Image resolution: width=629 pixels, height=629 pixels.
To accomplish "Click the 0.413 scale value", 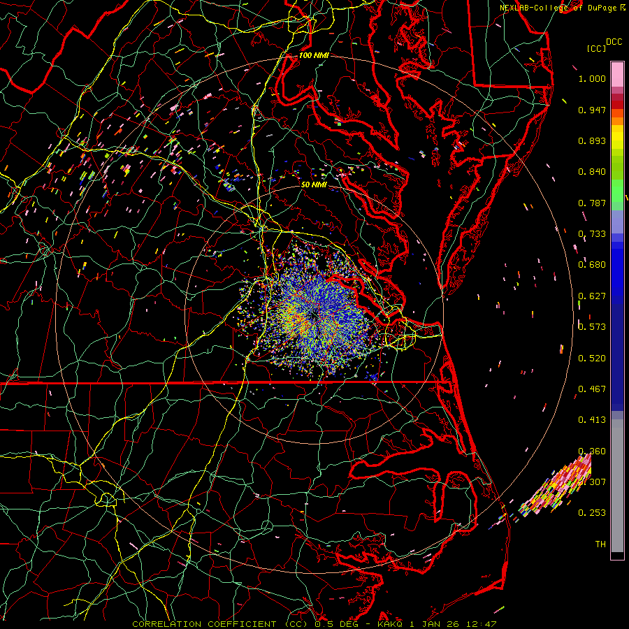I will click(x=592, y=420).
